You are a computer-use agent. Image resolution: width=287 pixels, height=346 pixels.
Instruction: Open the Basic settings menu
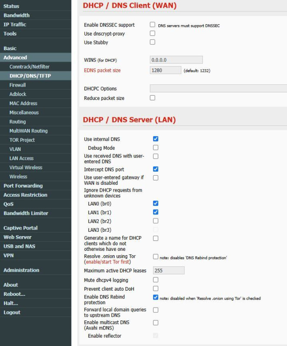(x=36, y=48)
